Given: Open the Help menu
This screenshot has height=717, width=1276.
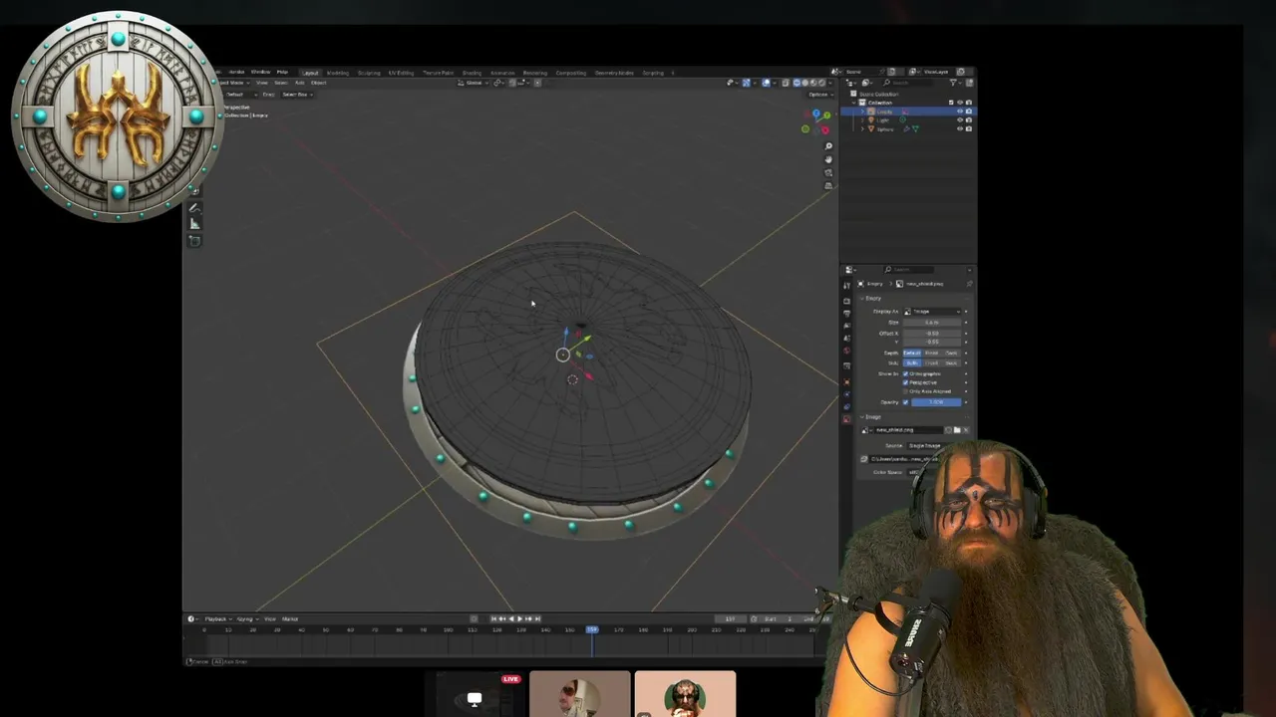Looking at the screenshot, I should (282, 72).
